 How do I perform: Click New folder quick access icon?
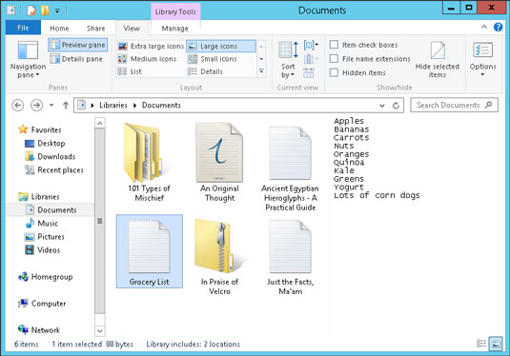pyautogui.click(x=45, y=10)
